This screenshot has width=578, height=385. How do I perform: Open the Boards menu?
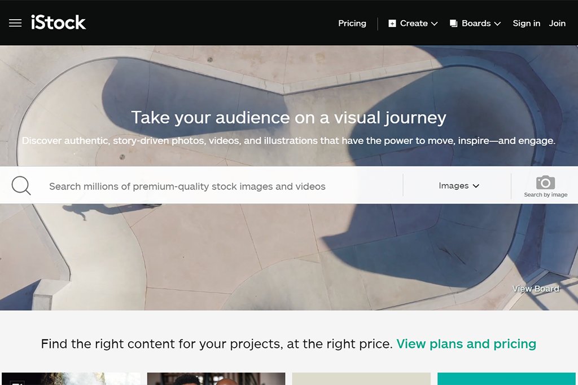click(475, 24)
